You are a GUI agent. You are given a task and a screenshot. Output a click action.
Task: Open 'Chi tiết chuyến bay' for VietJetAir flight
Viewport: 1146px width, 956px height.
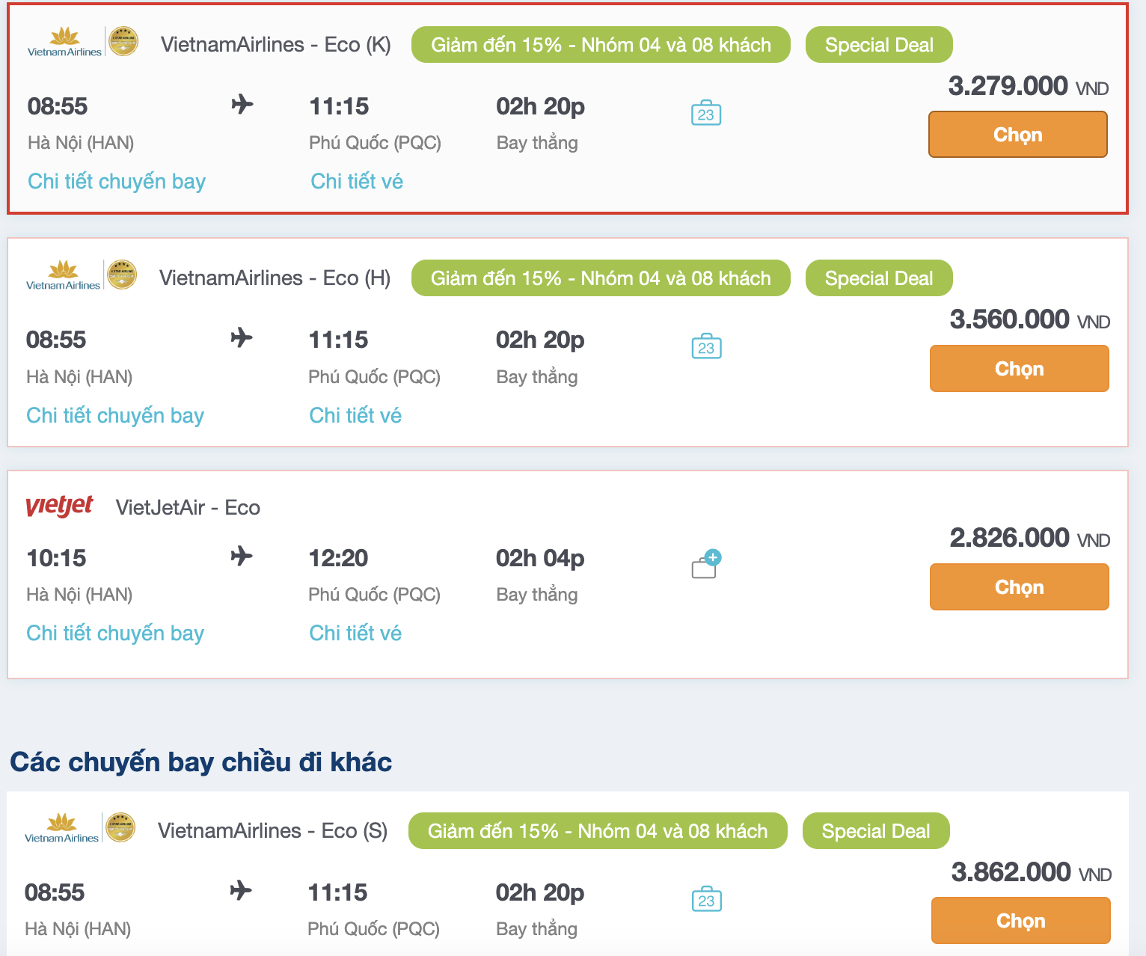point(115,634)
